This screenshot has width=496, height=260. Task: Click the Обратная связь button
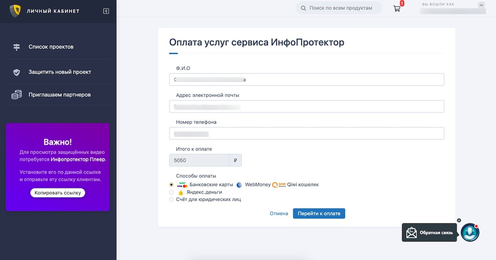(429, 232)
